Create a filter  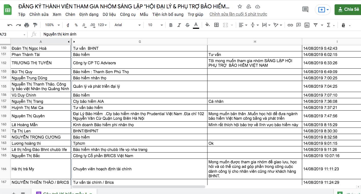[315, 25]
